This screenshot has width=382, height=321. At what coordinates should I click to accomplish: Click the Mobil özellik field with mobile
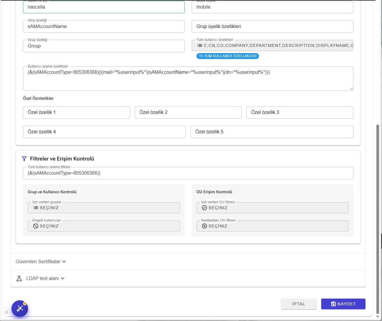click(273, 7)
